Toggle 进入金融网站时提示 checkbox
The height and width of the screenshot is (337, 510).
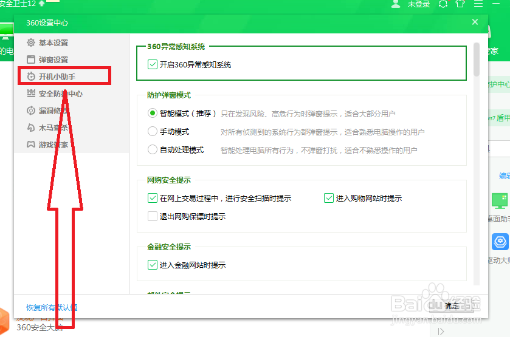click(x=152, y=265)
